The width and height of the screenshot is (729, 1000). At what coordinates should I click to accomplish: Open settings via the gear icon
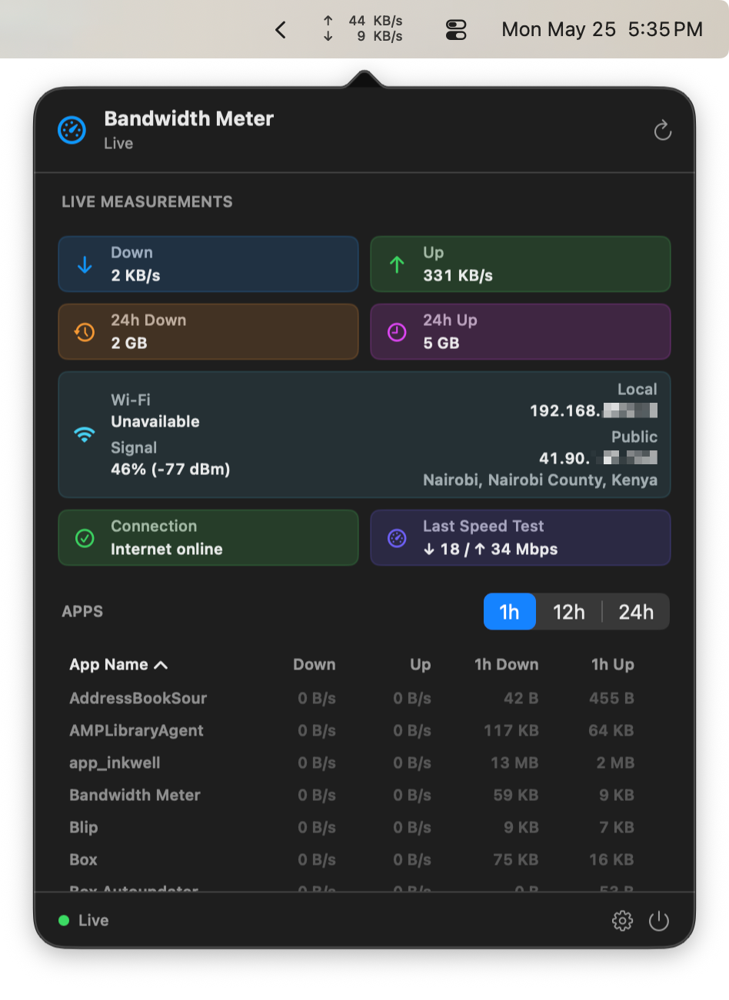coord(622,921)
